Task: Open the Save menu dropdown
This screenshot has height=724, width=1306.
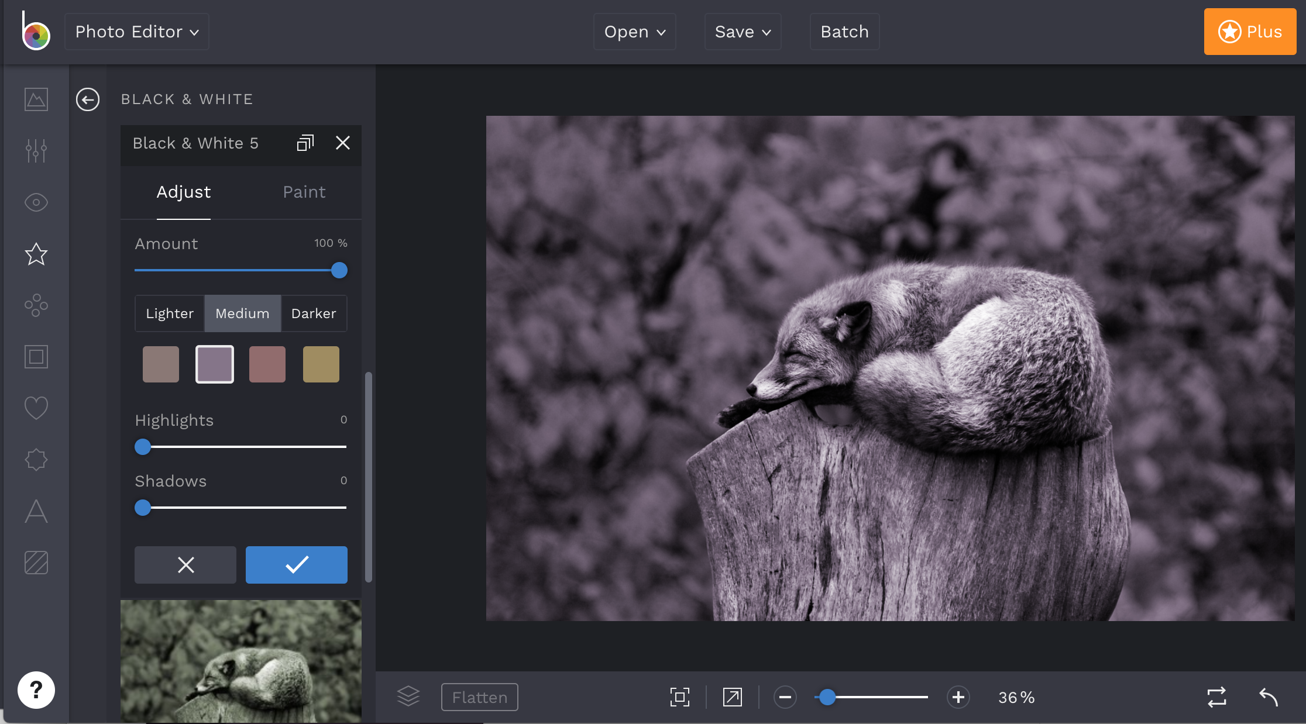Action: [x=743, y=32]
